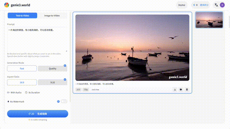Choose the 16:9 aspect ratio
This screenshot has width=230, height=129.
[x=22, y=82]
